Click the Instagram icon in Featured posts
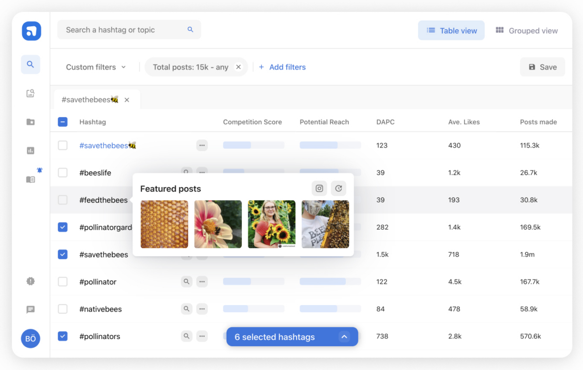 pos(319,189)
